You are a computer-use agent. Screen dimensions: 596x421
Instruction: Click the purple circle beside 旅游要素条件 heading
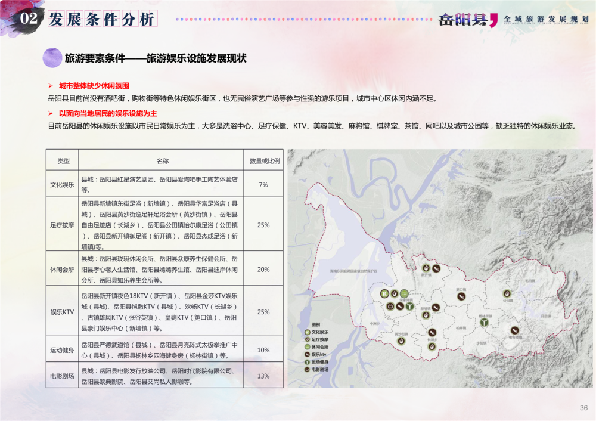[52, 58]
